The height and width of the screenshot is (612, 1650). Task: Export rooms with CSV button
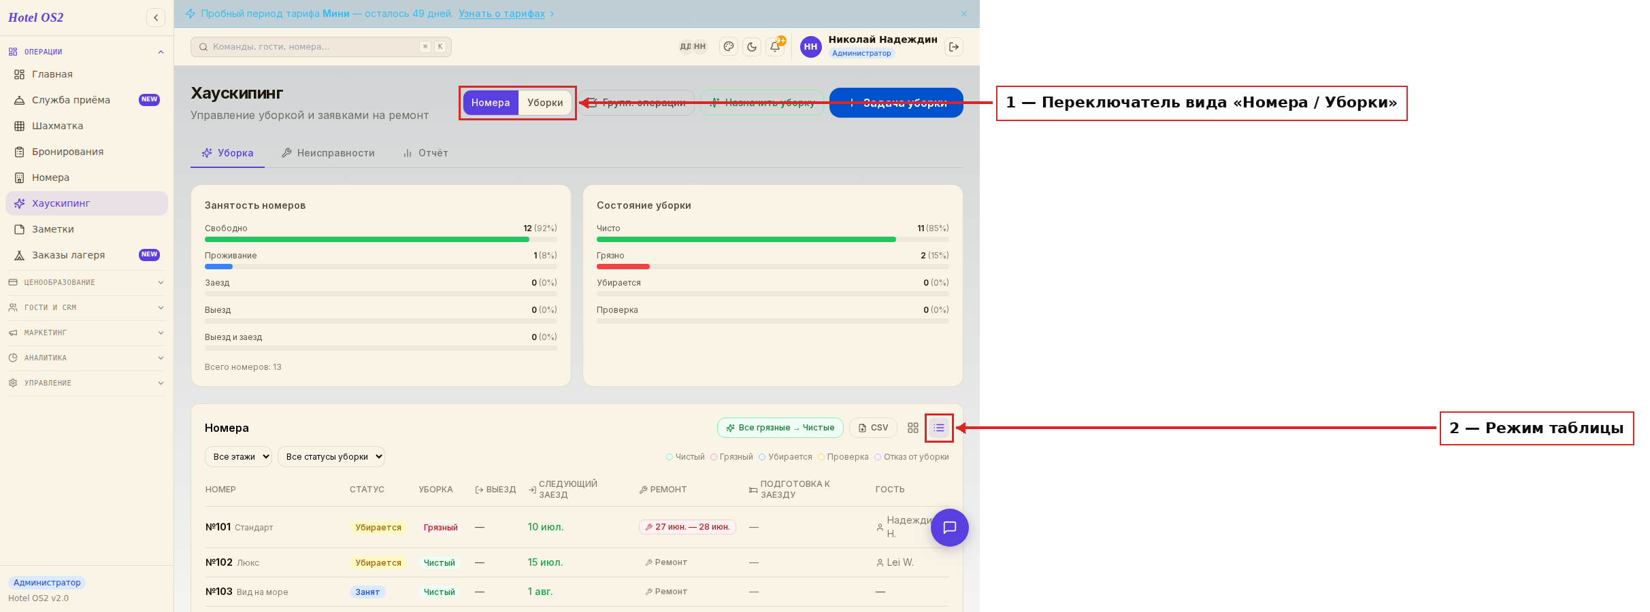pyautogui.click(x=873, y=428)
